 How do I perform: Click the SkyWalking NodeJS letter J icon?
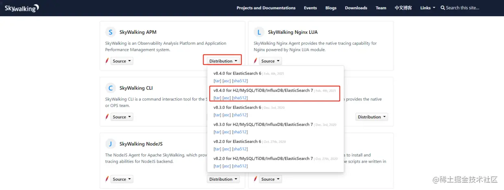111,144
